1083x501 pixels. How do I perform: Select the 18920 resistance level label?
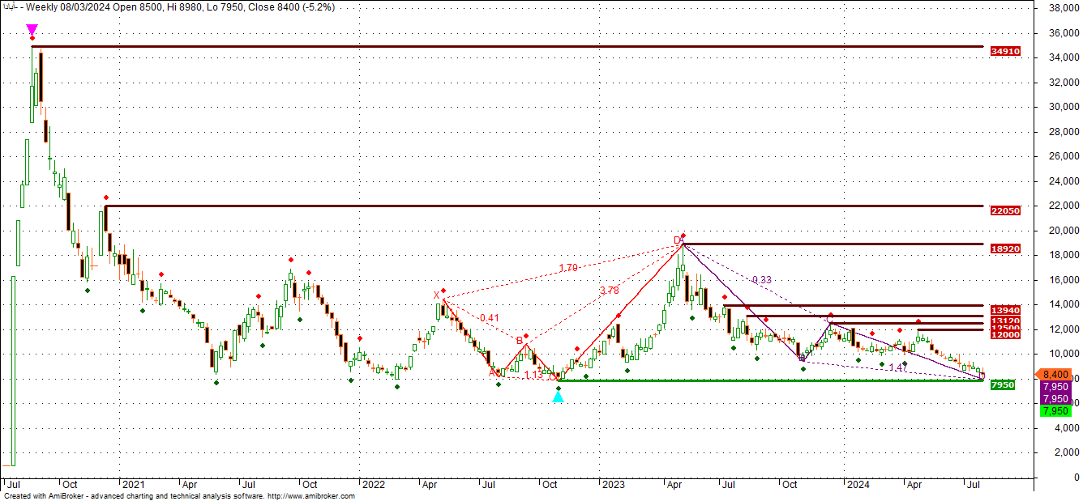point(1004,248)
